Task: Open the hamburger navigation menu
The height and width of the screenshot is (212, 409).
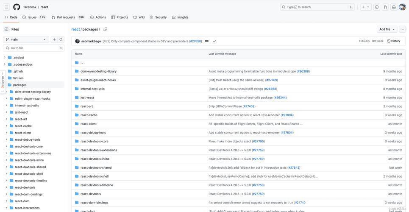Action: pyautogui.click(x=6, y=7)
